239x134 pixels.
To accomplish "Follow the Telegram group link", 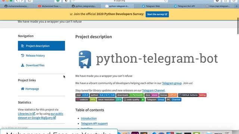I will pyautogui.click(x=172, y=83).
